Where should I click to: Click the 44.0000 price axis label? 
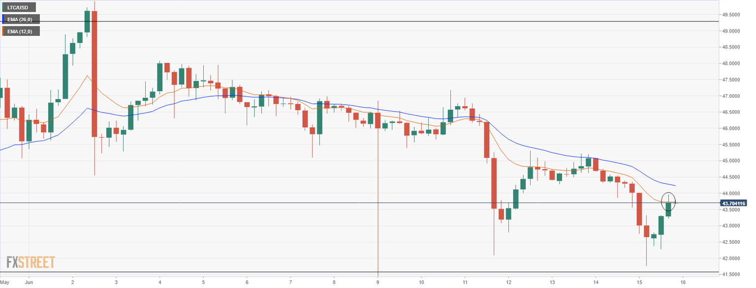[x=731, y=193]
